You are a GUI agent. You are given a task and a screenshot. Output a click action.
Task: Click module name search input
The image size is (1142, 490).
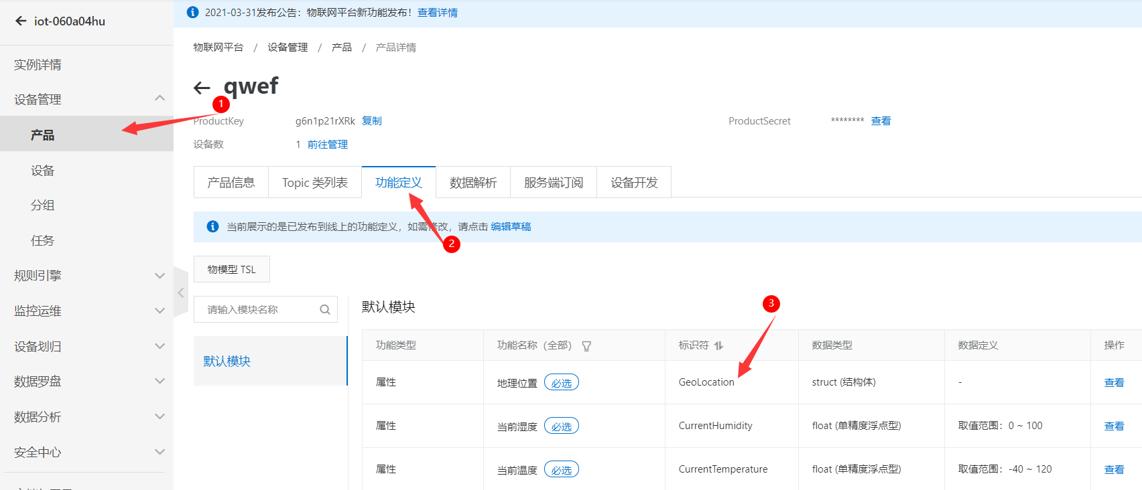pyautogui.click(x=265, y=309)
